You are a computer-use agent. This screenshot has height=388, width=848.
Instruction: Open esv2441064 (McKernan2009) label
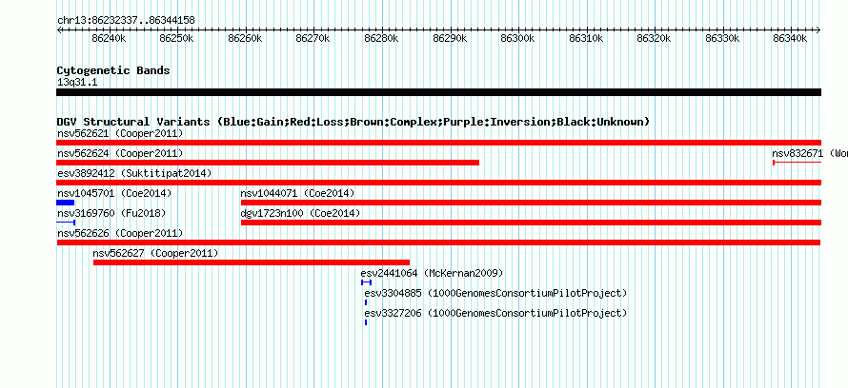[x=433, y=273]
